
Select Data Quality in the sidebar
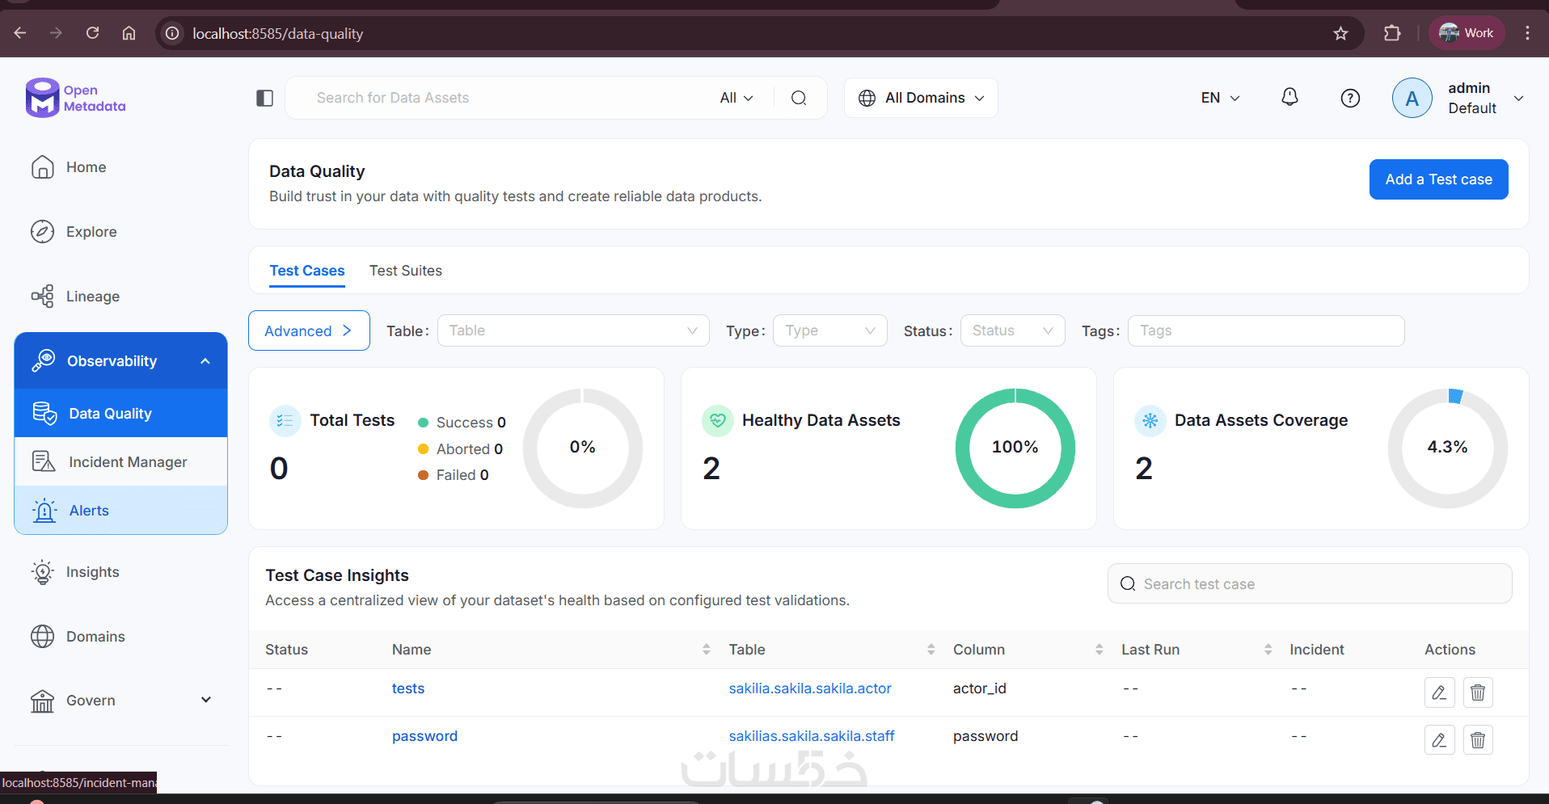pyautogui.click(x=121, y=413)
